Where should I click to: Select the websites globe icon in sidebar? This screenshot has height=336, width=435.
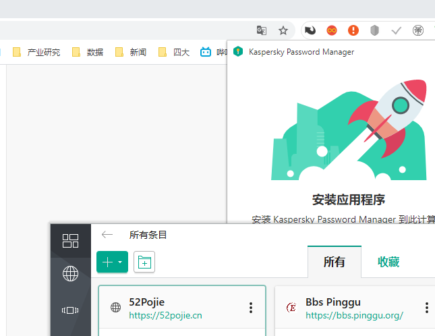[x=70, y=273]
